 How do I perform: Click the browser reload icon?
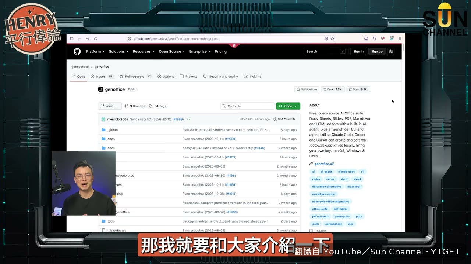[96, 38]
